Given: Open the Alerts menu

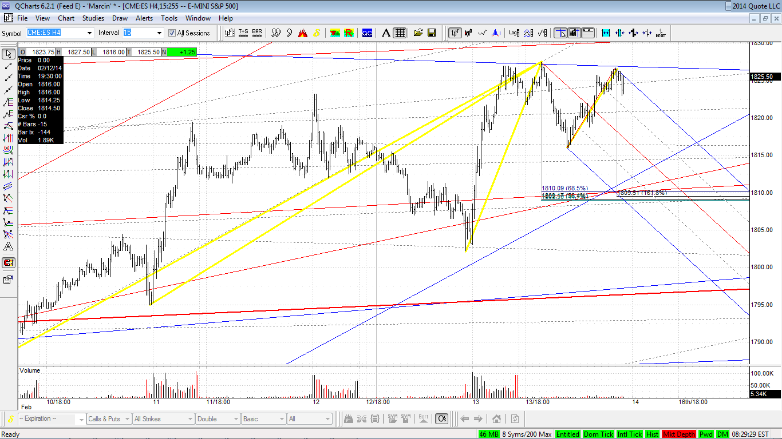Looking at the screenshot, I should [x=144, y=18].
